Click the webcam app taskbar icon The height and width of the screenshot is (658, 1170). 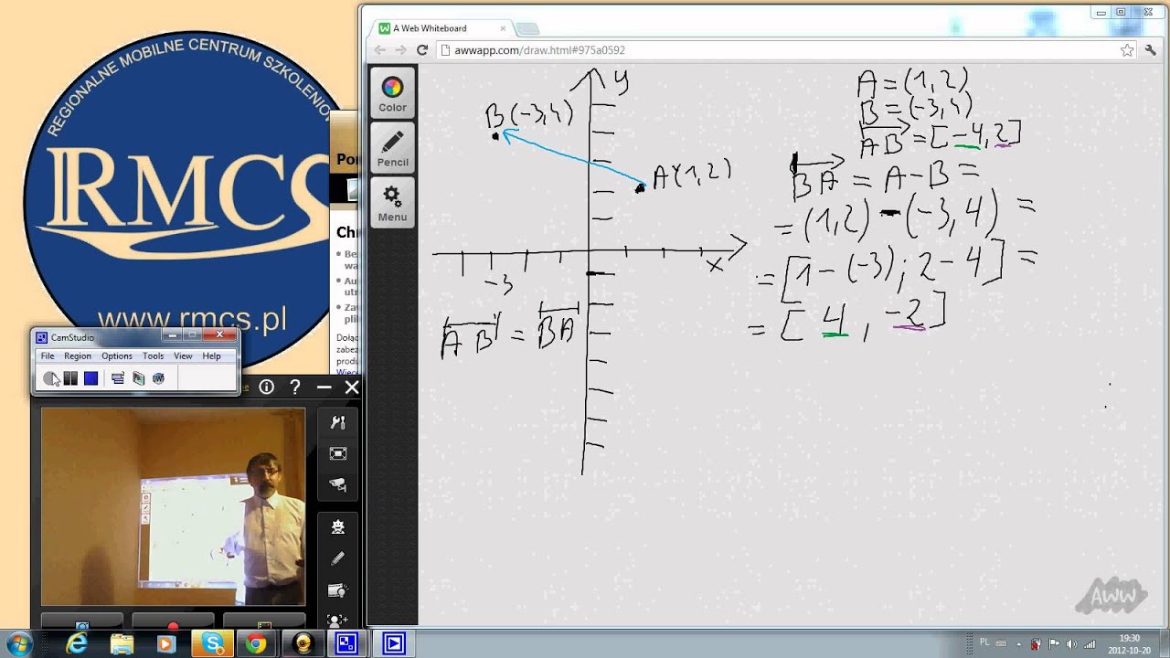(x=303, y=643)
